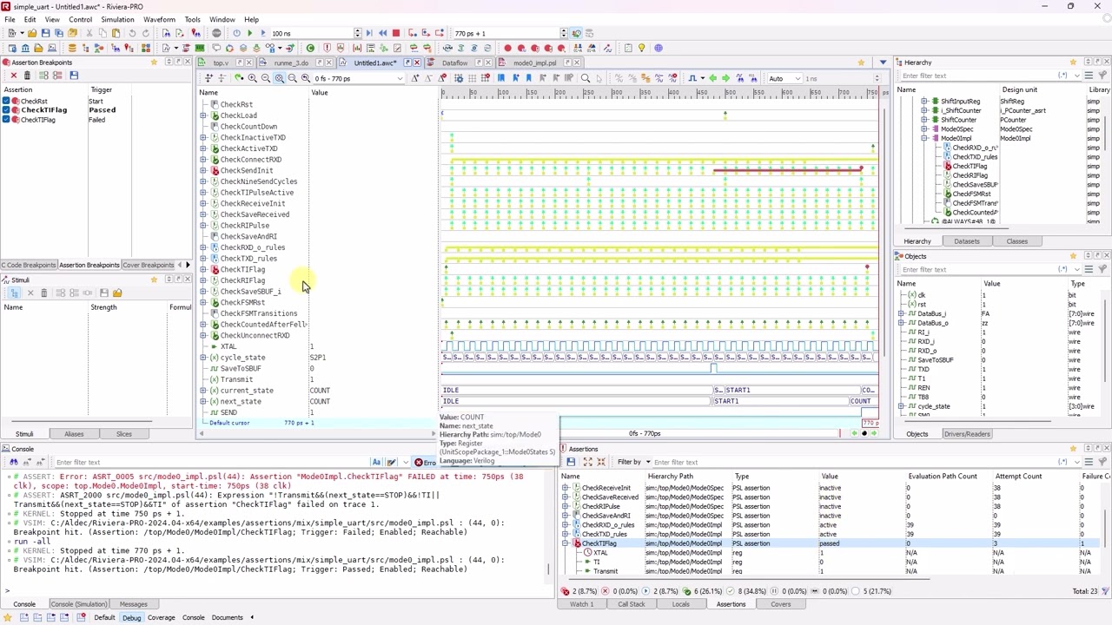The width and height of the screenshot is (1112, 625).
Task: Select the SaveToSBUF signal in waveform list
Action: pyautogui.click(x=241, y=368)
